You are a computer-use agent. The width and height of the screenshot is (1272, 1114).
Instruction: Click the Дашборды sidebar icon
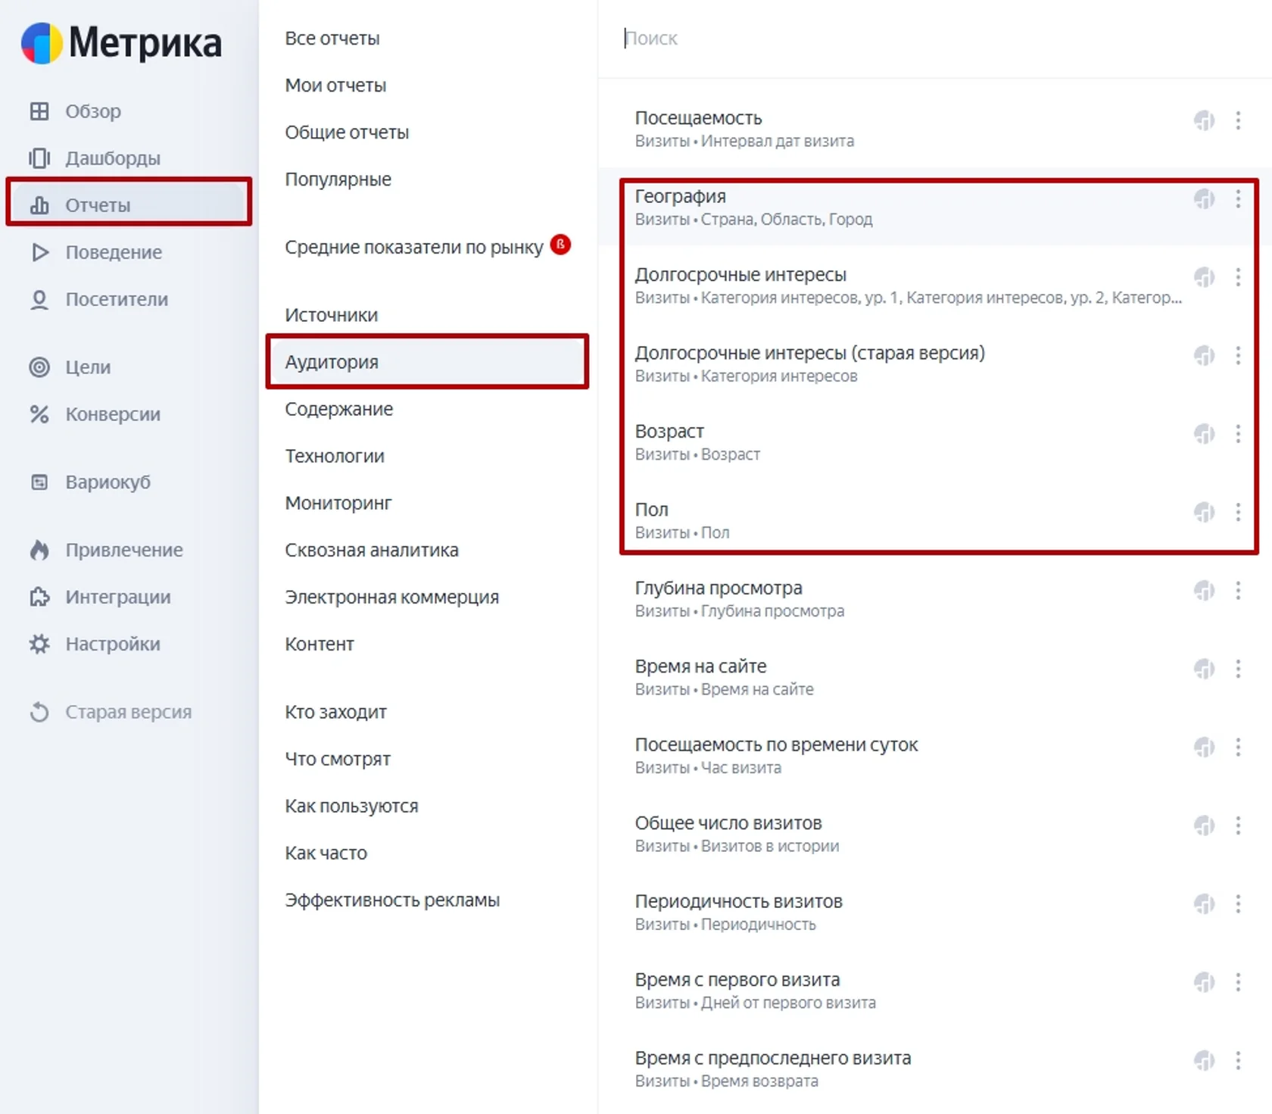point(39,158)
